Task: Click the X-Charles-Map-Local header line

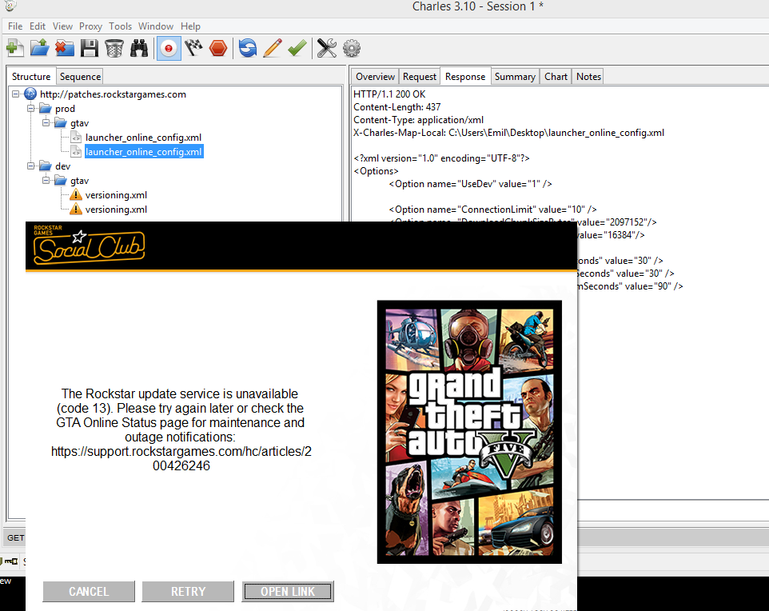Action: pos(508,133)
